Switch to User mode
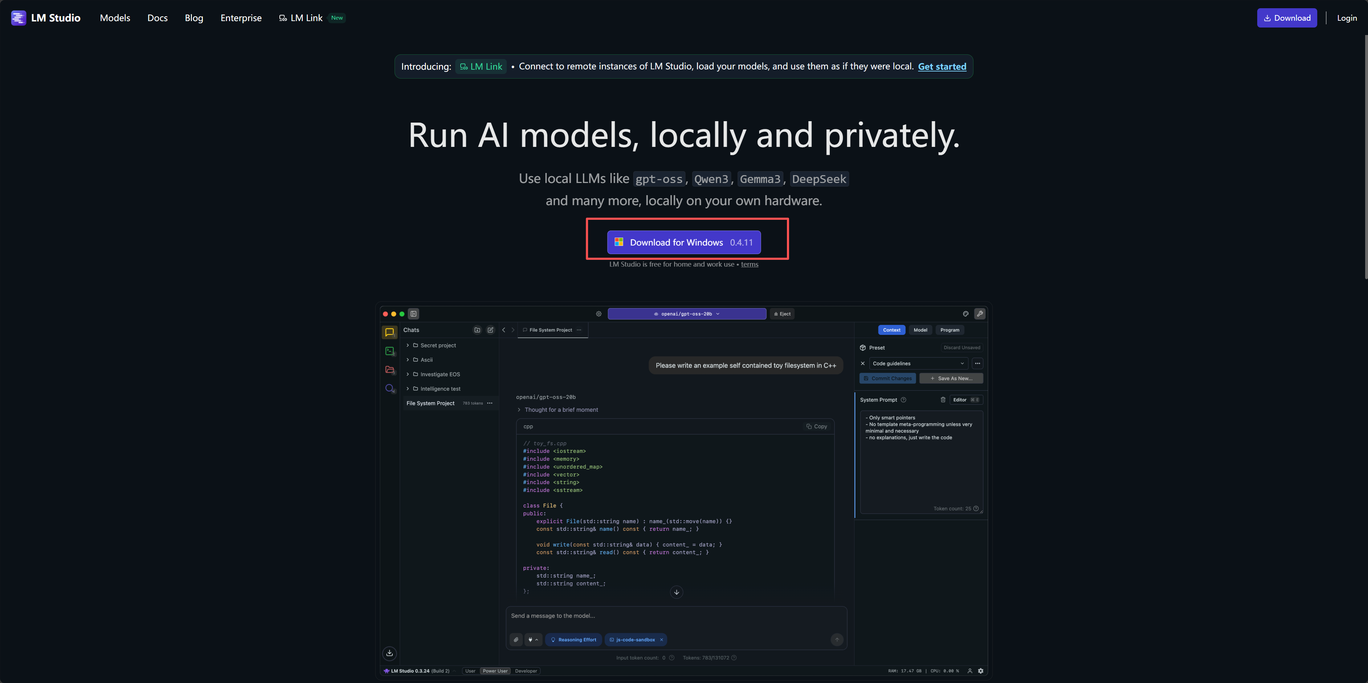Screen dimensions: 1368x683 click(x=471, y=671)
